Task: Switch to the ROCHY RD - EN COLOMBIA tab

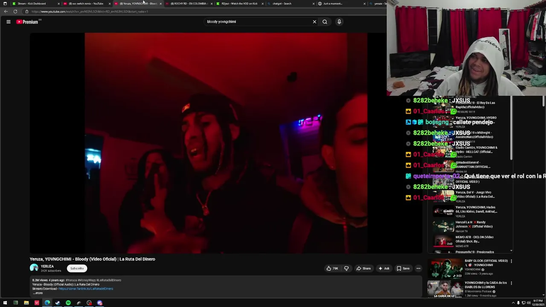Action: point(189,3)
